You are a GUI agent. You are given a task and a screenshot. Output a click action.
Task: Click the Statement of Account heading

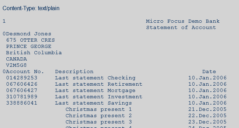[181, 28]
